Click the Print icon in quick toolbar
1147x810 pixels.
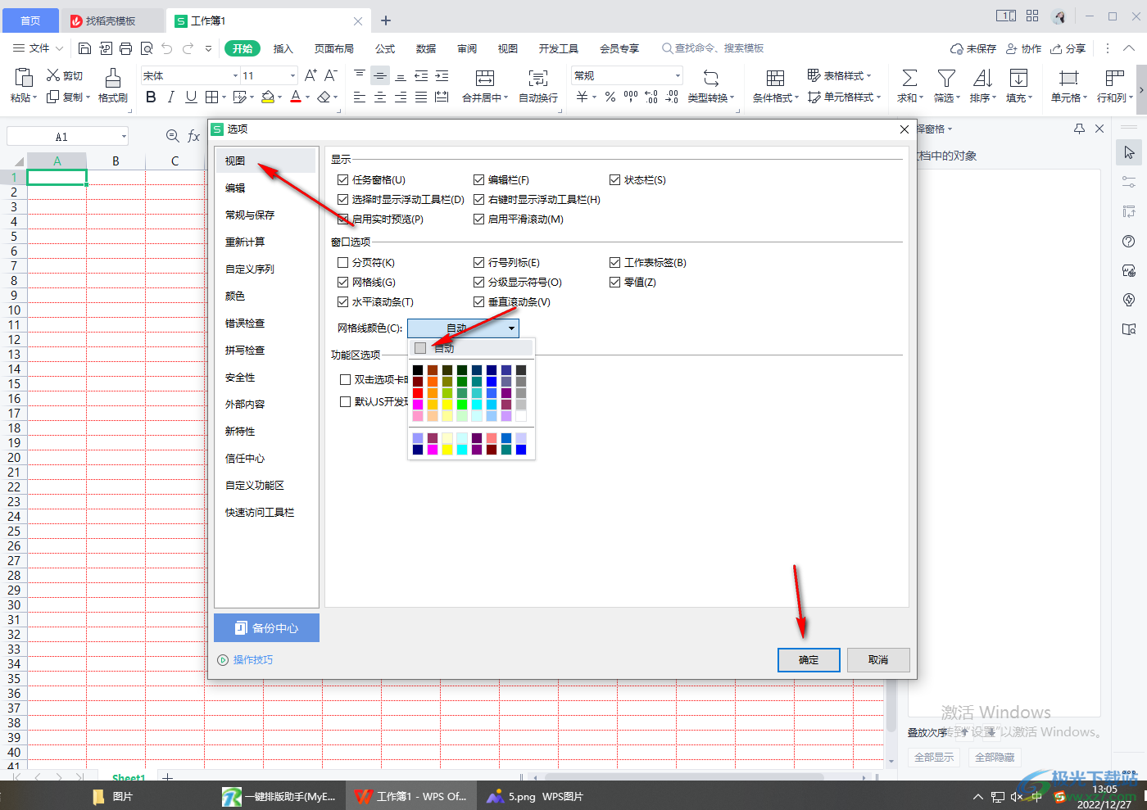click(x=125, y=48)
